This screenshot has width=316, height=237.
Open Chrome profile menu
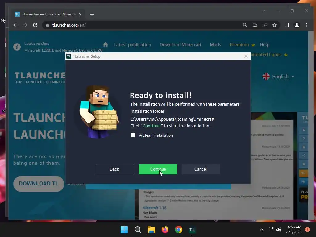(297, 25)
